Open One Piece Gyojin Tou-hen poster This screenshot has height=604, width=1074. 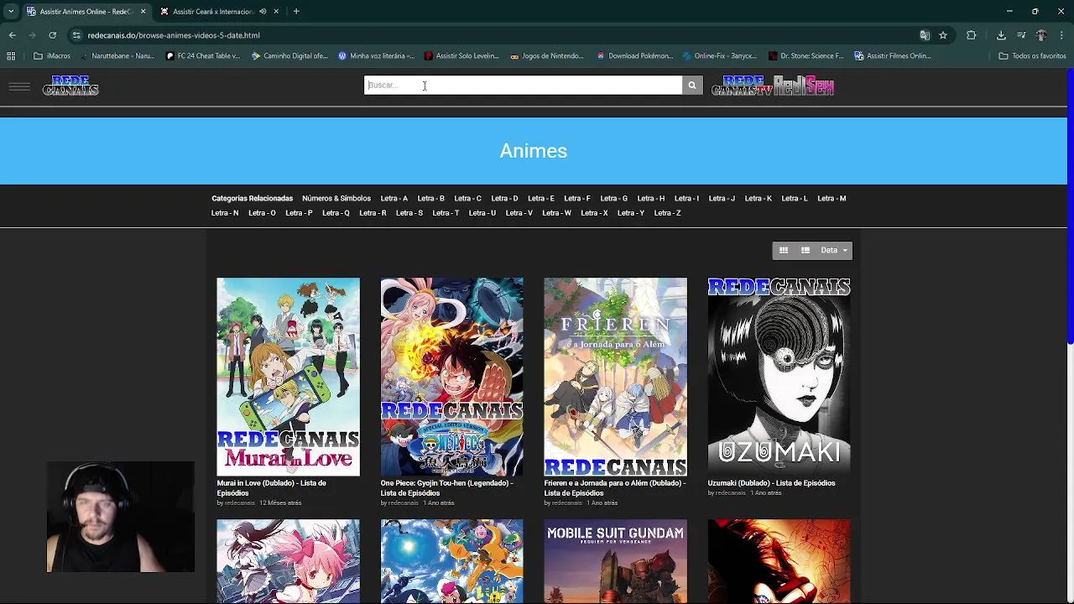[451, 377]
